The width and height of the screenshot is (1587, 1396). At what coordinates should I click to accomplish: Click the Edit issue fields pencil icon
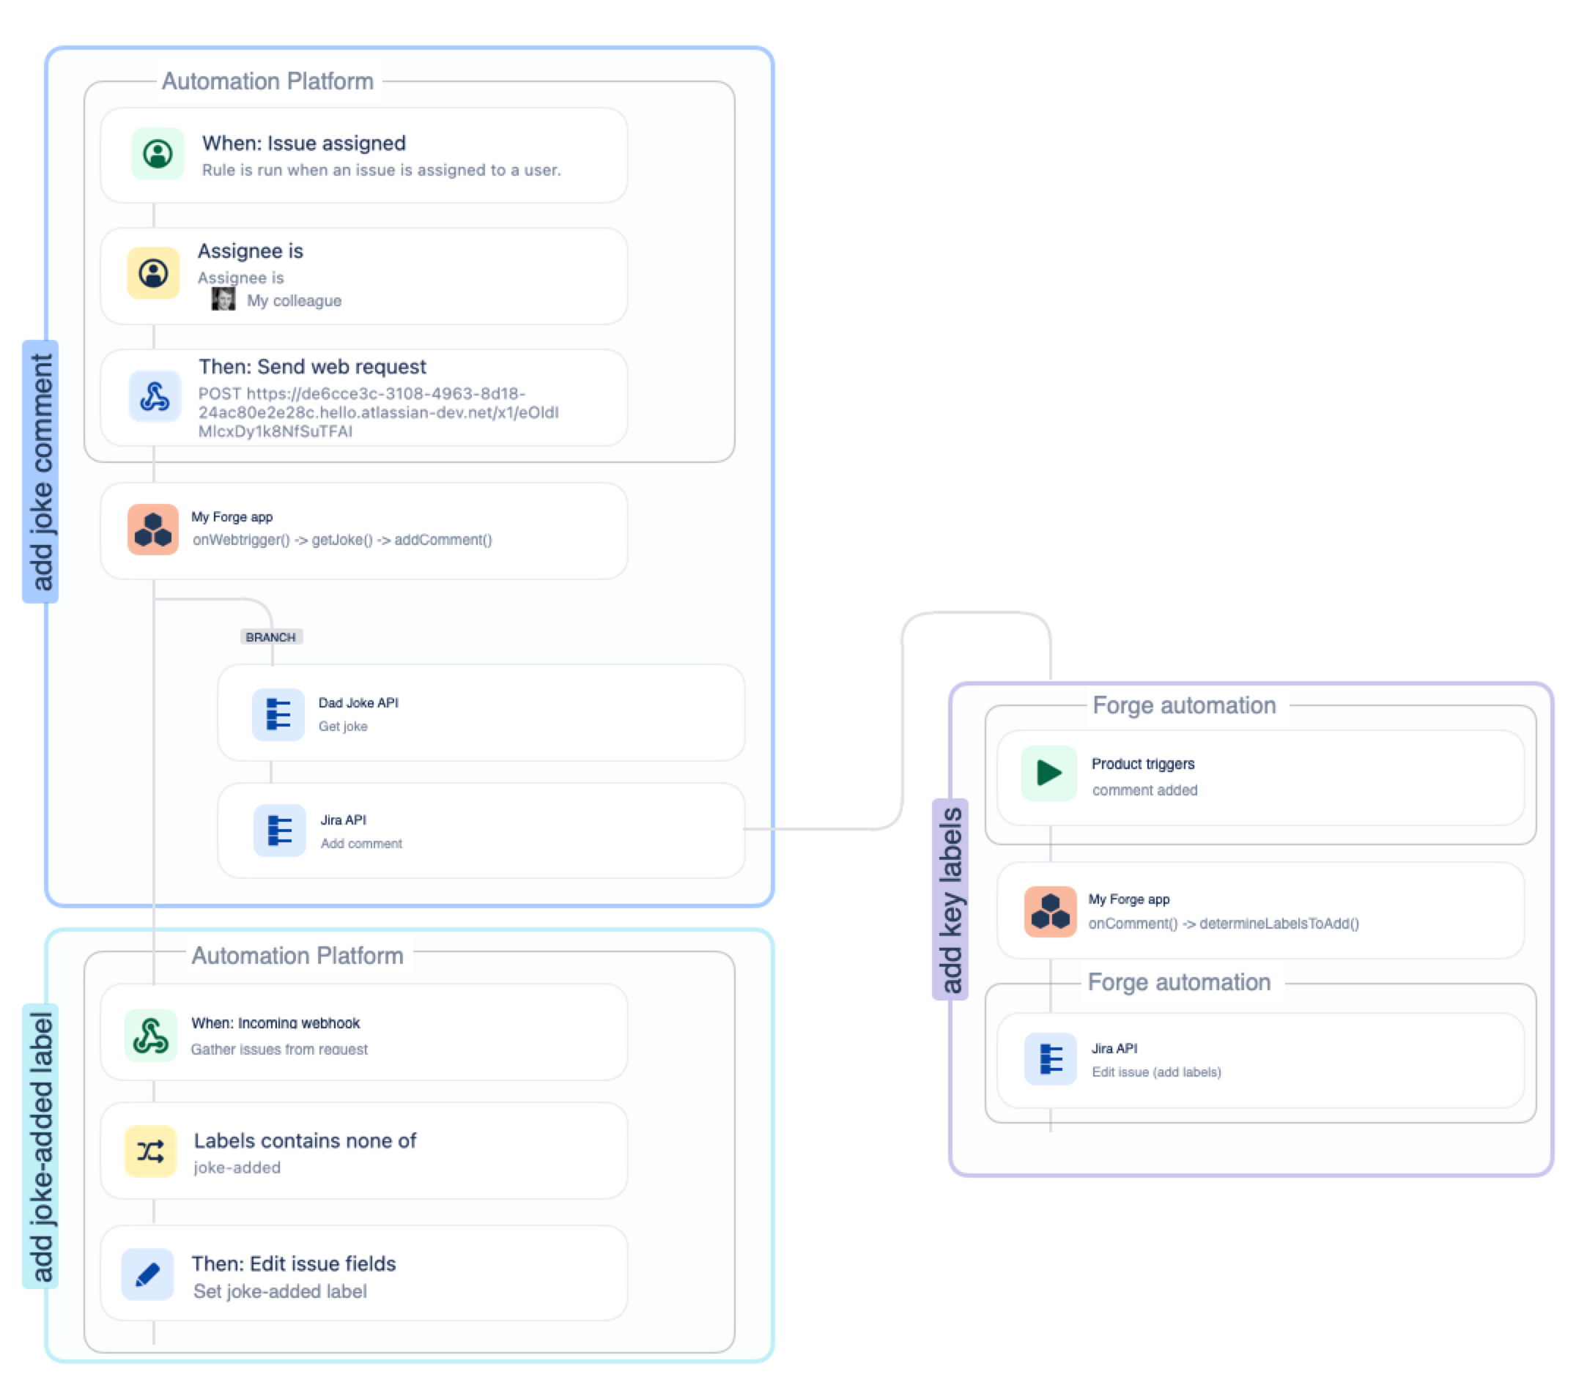point(147,1274)
